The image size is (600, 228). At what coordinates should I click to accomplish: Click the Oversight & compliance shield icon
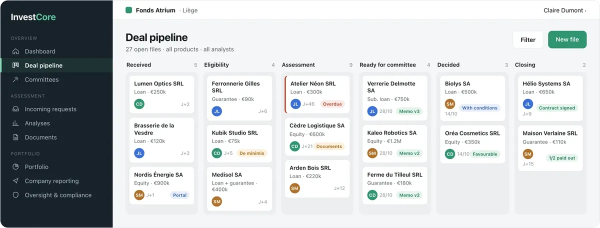pos(15,195)
